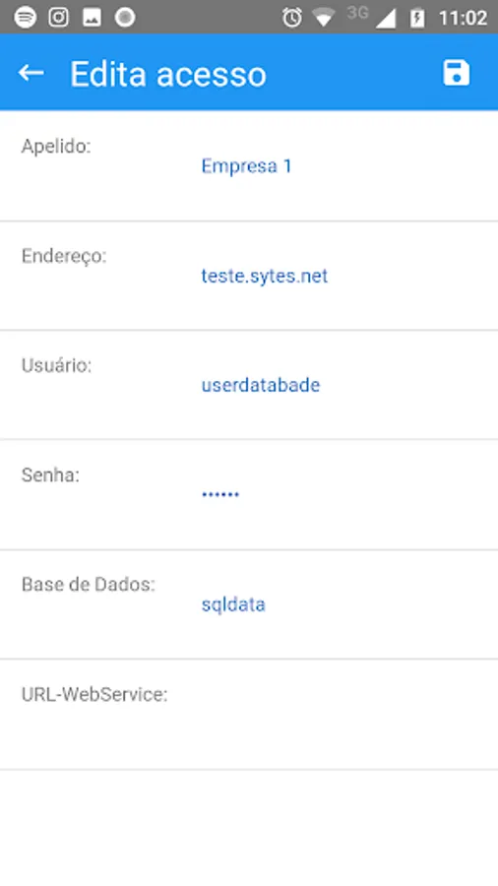Tap the Wi-Fi status icon
The image size is (498, 886).
click(x=324, y=18)
